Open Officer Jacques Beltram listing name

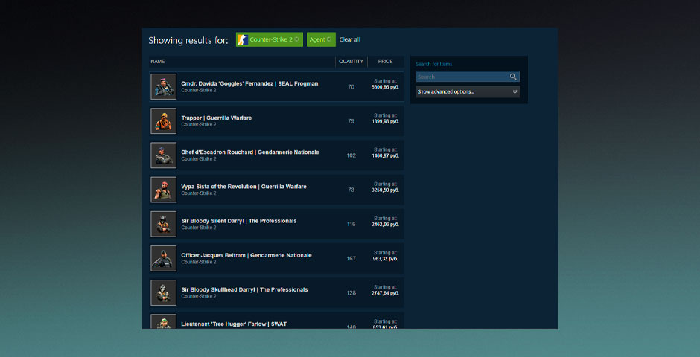pos(246,255)
